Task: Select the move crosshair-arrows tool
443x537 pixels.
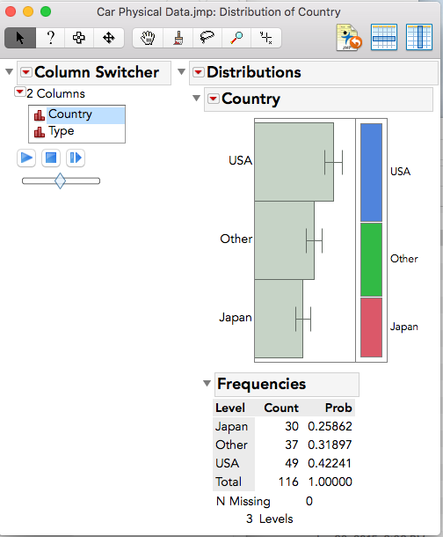Action: [x=109, y=38]
